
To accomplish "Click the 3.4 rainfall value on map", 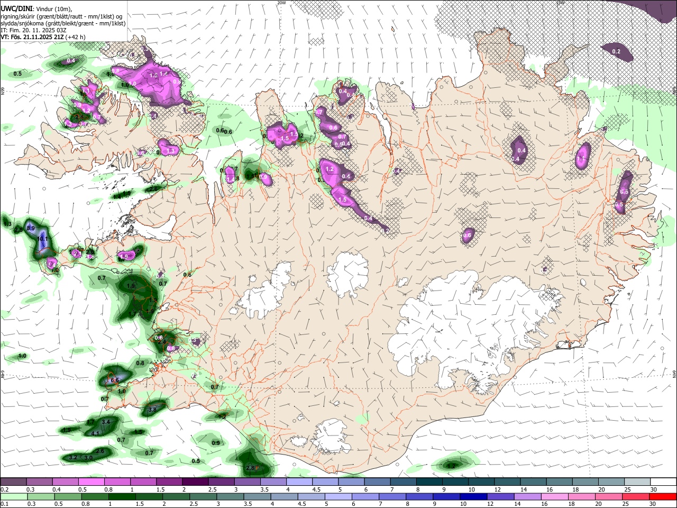I will 106,422.
